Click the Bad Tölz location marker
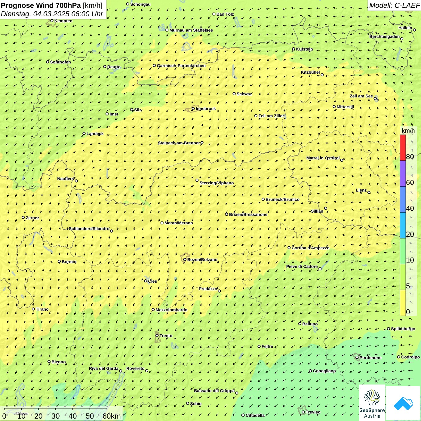This screenshot has width=421, height=421. [214, 14]
